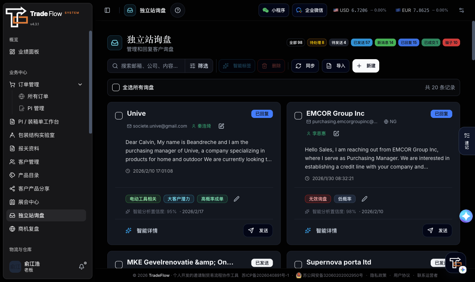This screenshot has height=282, width=475.
Task: Open top-right display settings sliders icon
Action: coord(462,10)
